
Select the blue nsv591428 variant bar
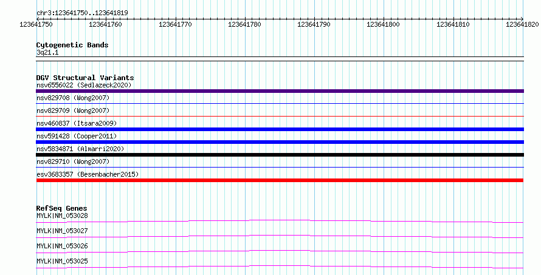280,142
